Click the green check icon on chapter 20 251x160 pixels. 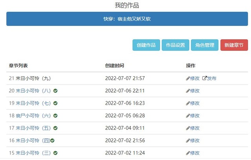[x=55, y=91]
